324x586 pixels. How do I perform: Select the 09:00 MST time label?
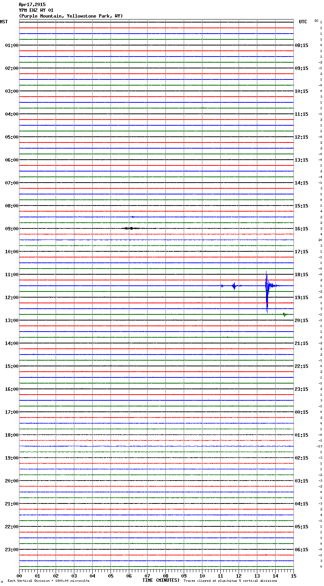click(12, 229)
